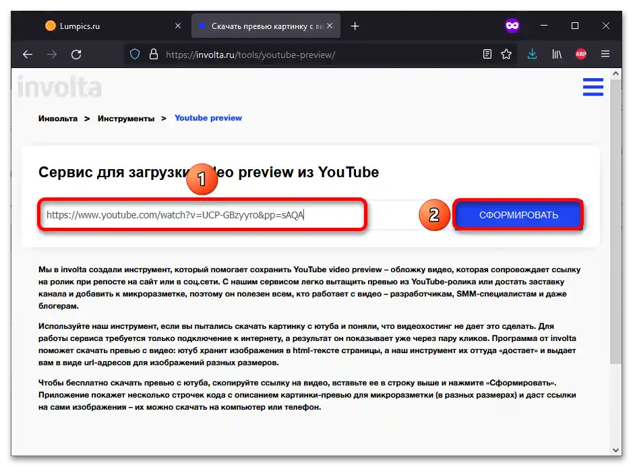
Task: Open the blue hamburger site menu
Action: pos(593,87)
